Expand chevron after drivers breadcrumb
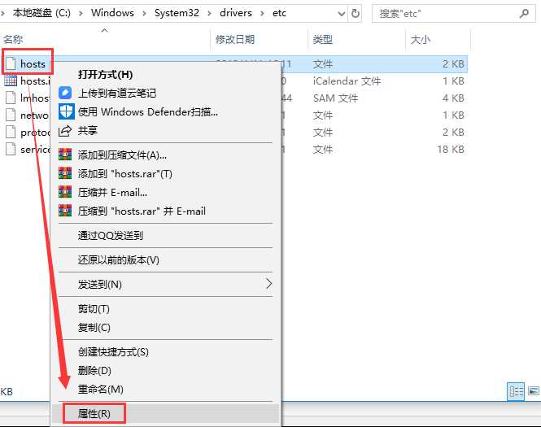This screenshot has width=541, height=427. [x=262, y=14]
